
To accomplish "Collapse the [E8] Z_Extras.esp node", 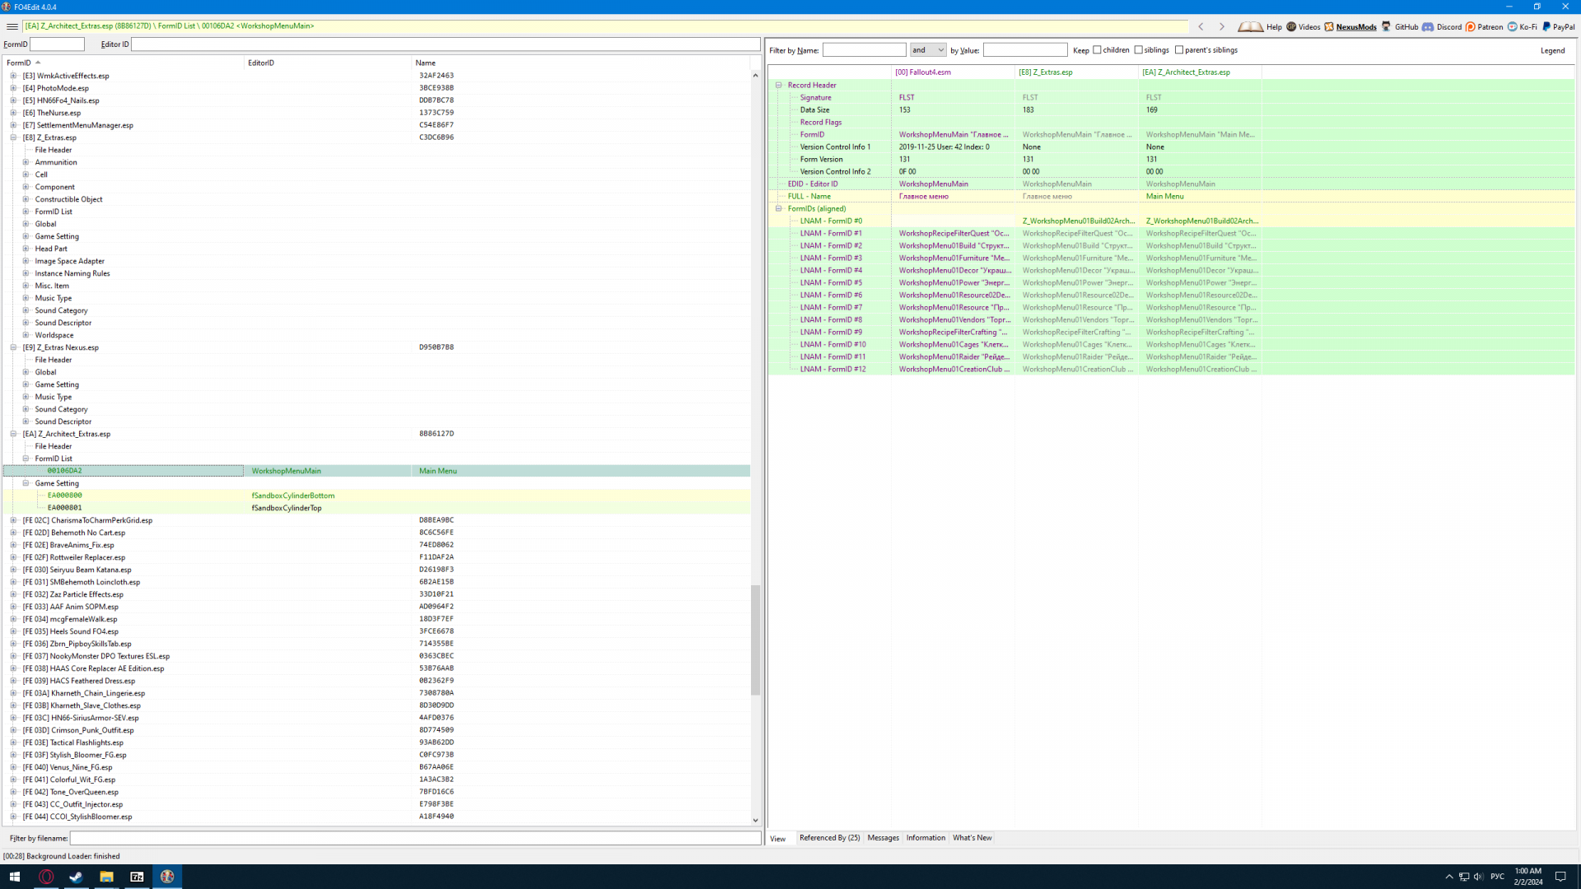I will pyautogui.click(x=13, y=137).
